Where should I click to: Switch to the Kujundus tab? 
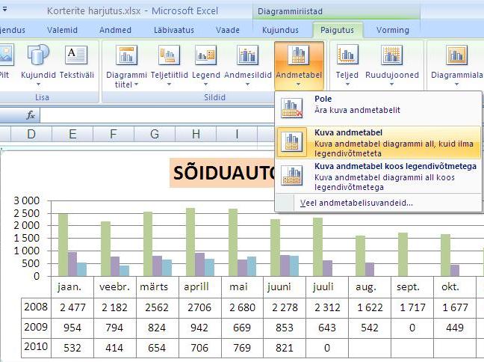280,30
